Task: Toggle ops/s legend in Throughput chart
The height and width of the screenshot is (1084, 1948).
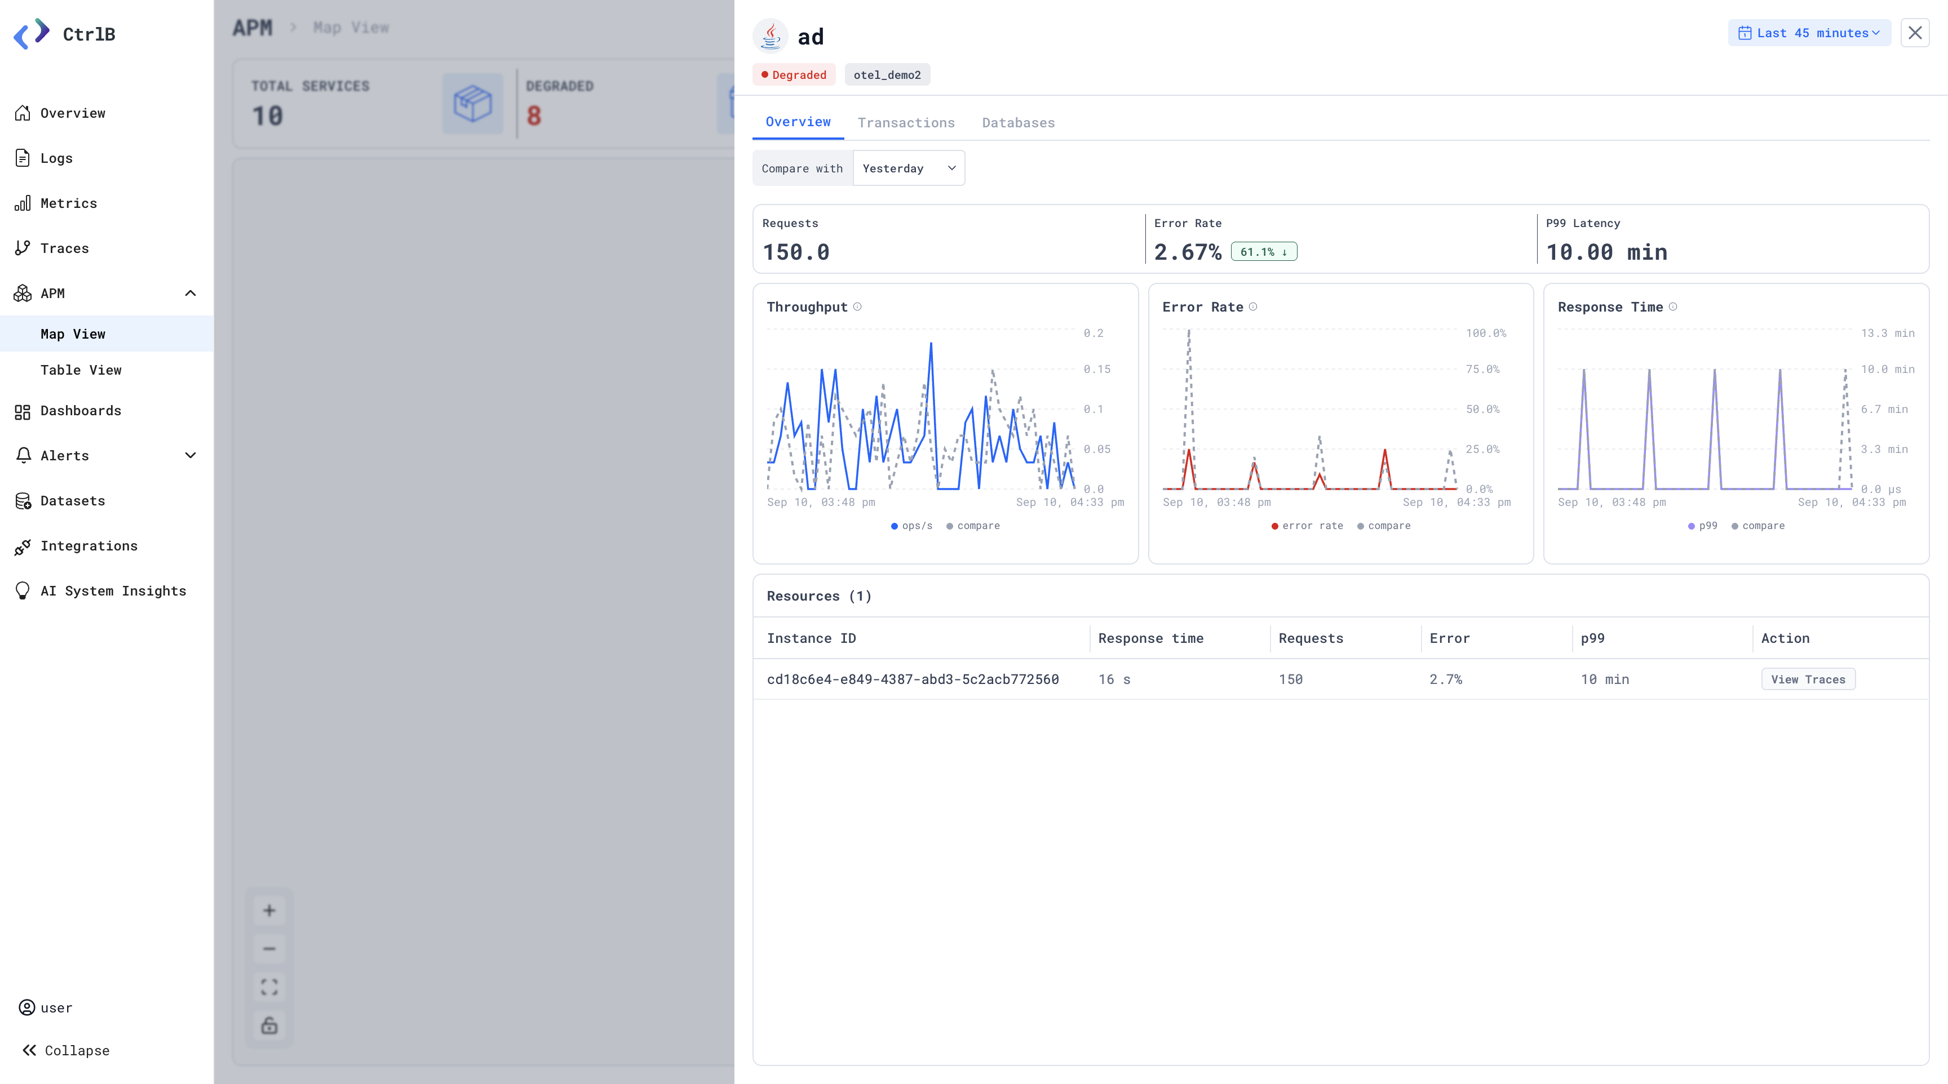Action: point(911,525)
